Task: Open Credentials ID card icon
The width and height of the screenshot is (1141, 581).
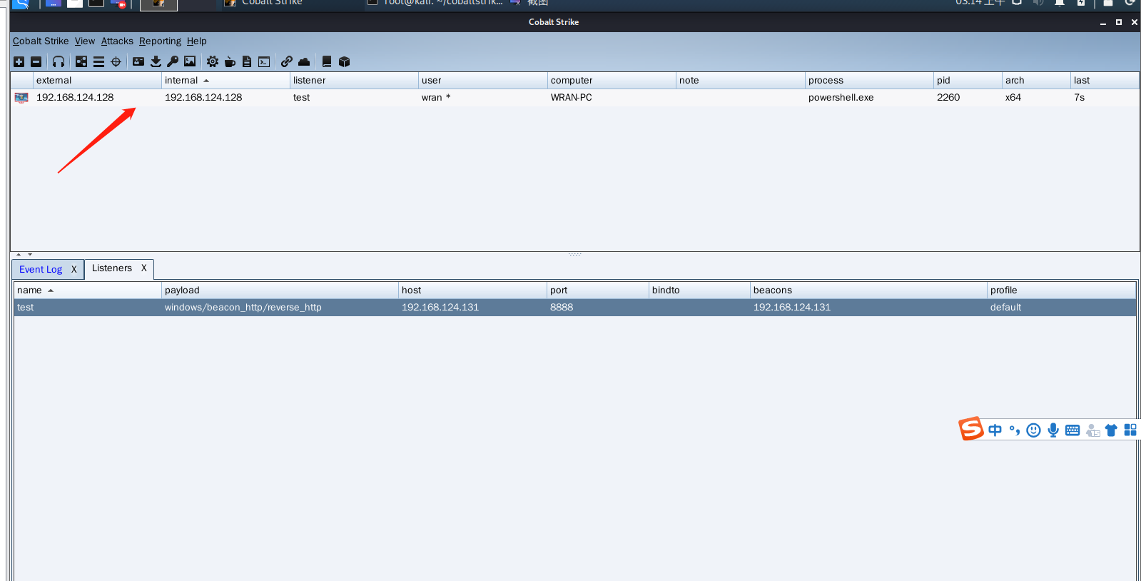Action: 138,62
